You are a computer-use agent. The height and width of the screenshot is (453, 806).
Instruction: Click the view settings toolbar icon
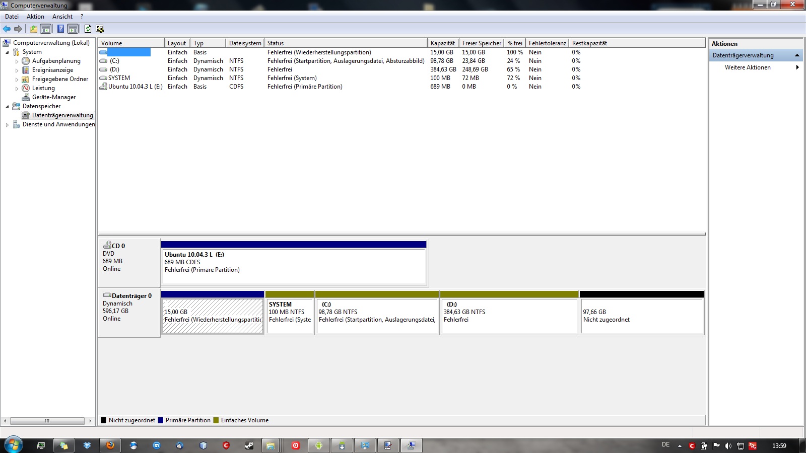point(100,29)
